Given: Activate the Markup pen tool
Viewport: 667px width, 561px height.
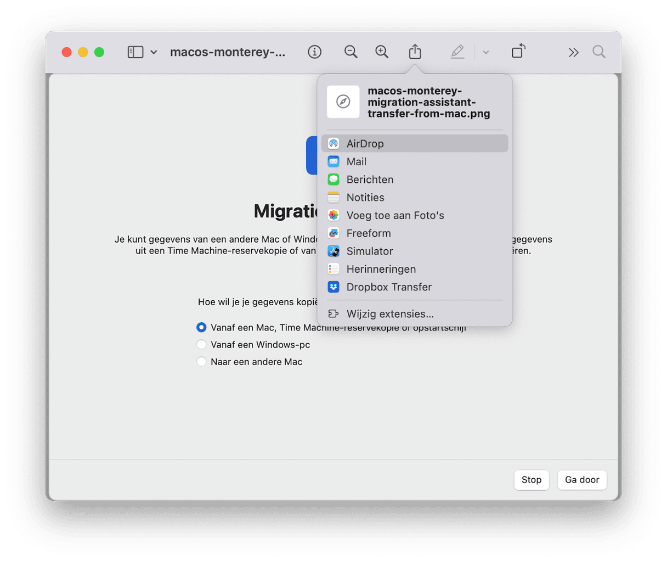Looking at the screenshot, I should click(457, 52).
